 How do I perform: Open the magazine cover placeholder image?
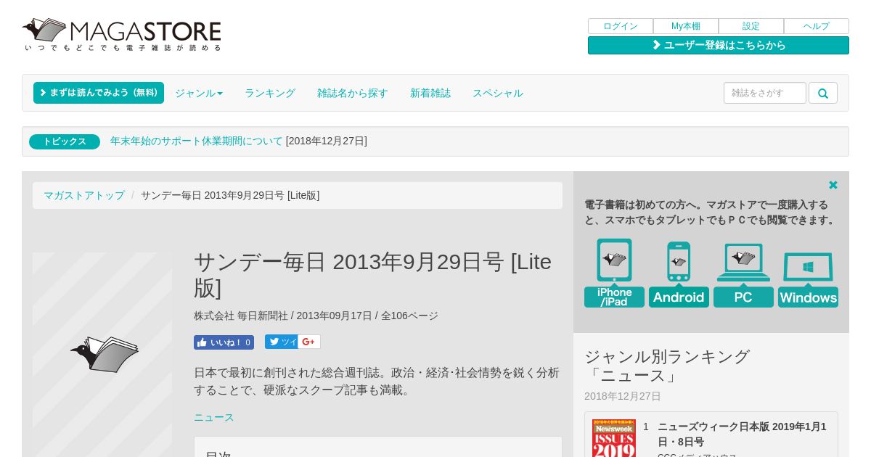click(x=102, y=355)
